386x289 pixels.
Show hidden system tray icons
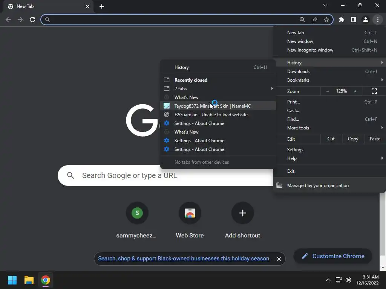(x=328, y=280)
